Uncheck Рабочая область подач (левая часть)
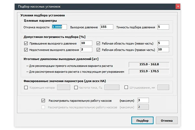Image resolution: width=195 pixels, height=130 pixels. [98, 44]
